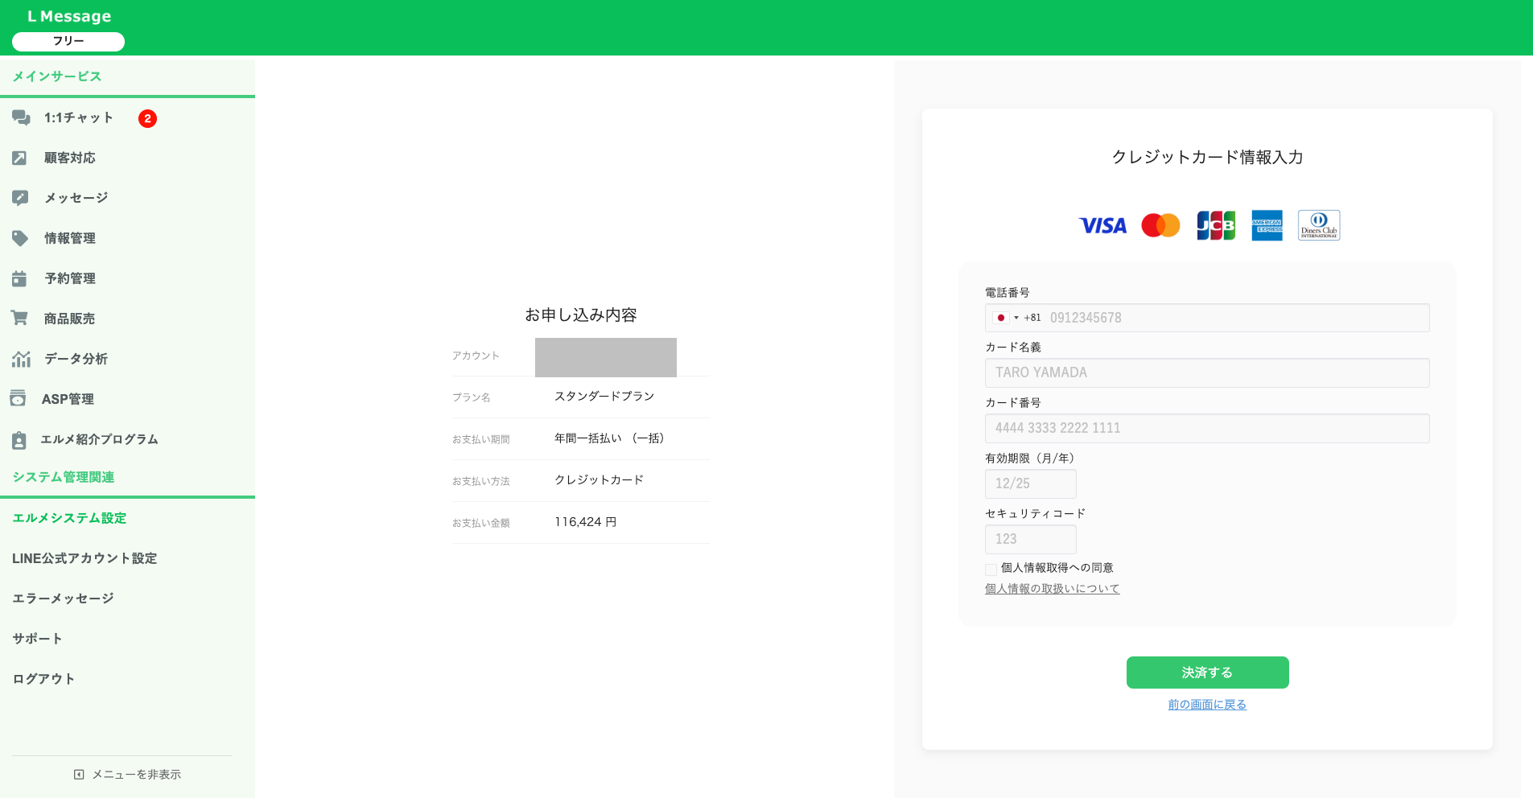Click the +81 country code text
Image resolution: width=1533 pixels, height=798 pixels.
1032,318
